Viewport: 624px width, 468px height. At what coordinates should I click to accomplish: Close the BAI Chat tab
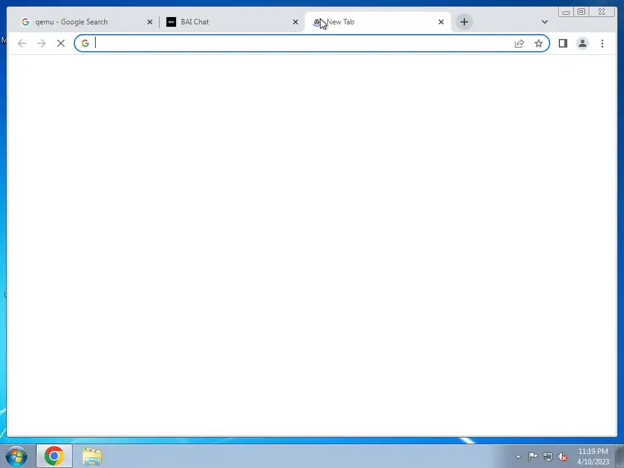296,22
